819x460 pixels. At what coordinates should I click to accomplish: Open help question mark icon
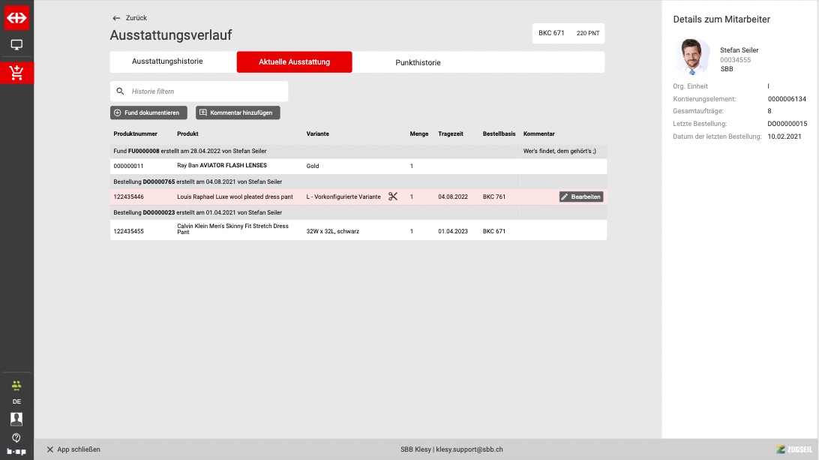16,437
